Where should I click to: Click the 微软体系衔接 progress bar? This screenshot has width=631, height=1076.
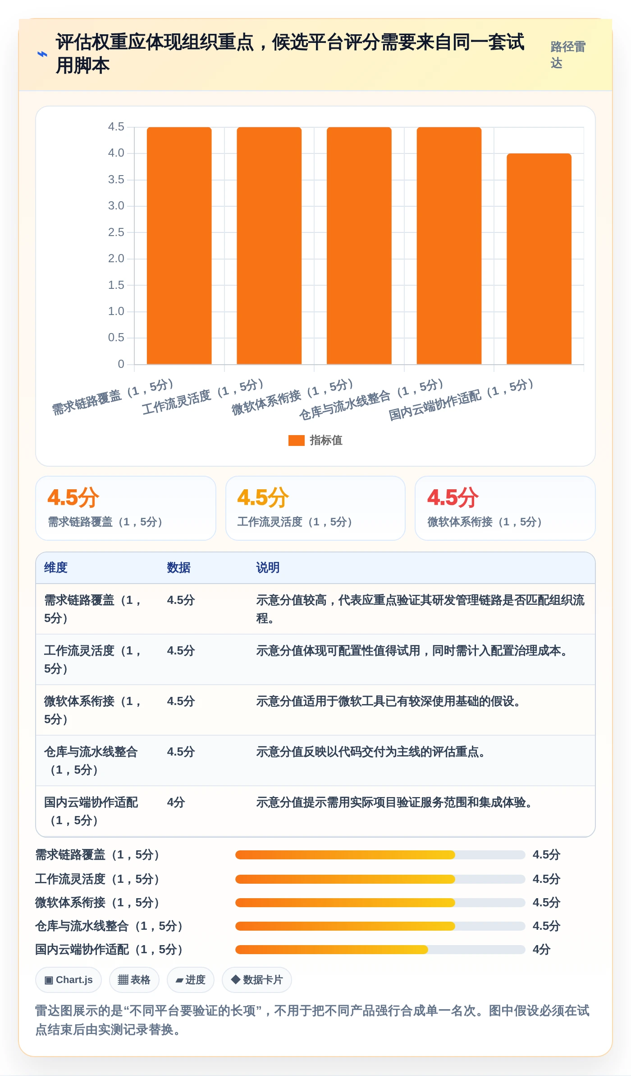pos(380,903)
